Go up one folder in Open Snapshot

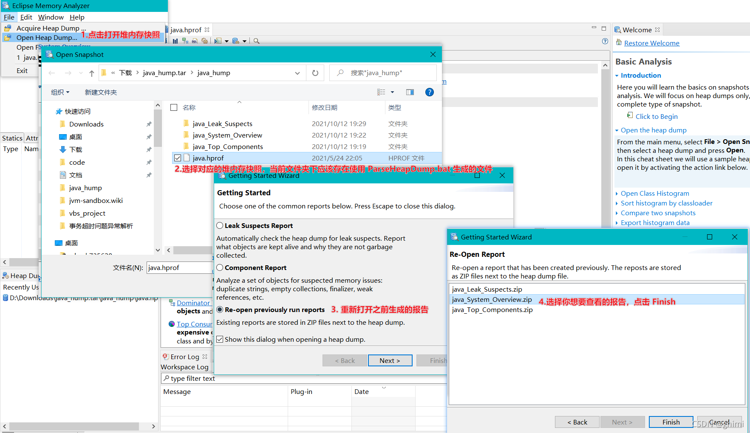pyautogui.click(x=92, y=73)
